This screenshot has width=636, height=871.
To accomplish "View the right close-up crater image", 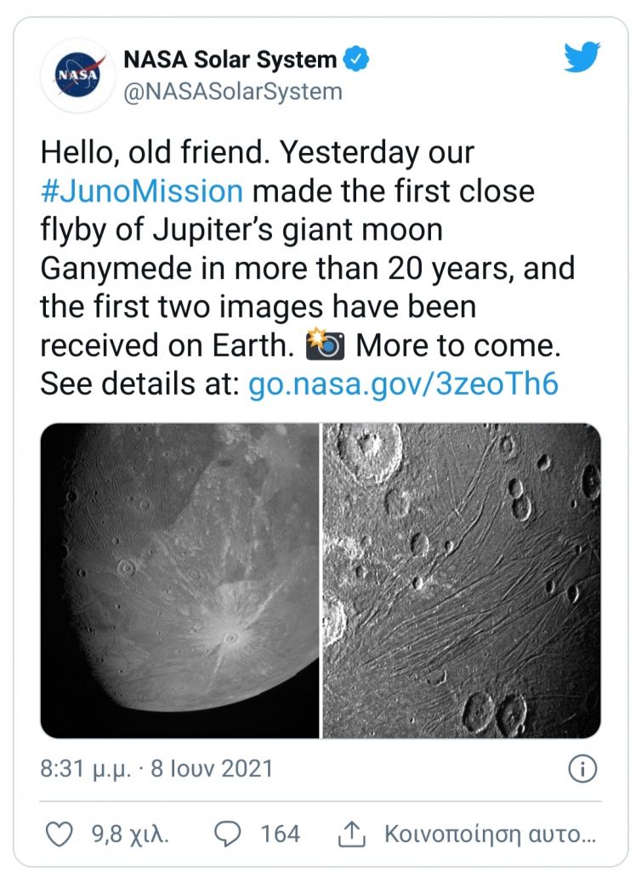I will [x=462, y=580].
